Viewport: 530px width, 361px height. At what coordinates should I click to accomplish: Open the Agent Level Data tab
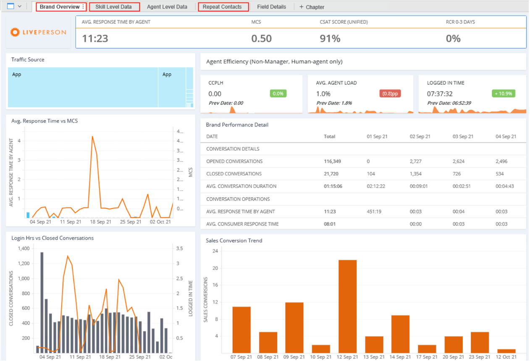click(x=167, y=7)
